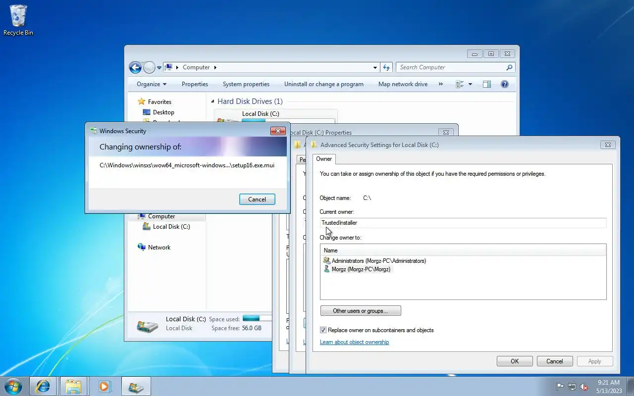
Task: Close the Local Disk (C:) Properties window
Action: tap(446, 133)
